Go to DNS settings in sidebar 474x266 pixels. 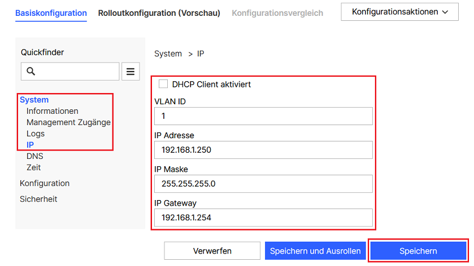34,156
